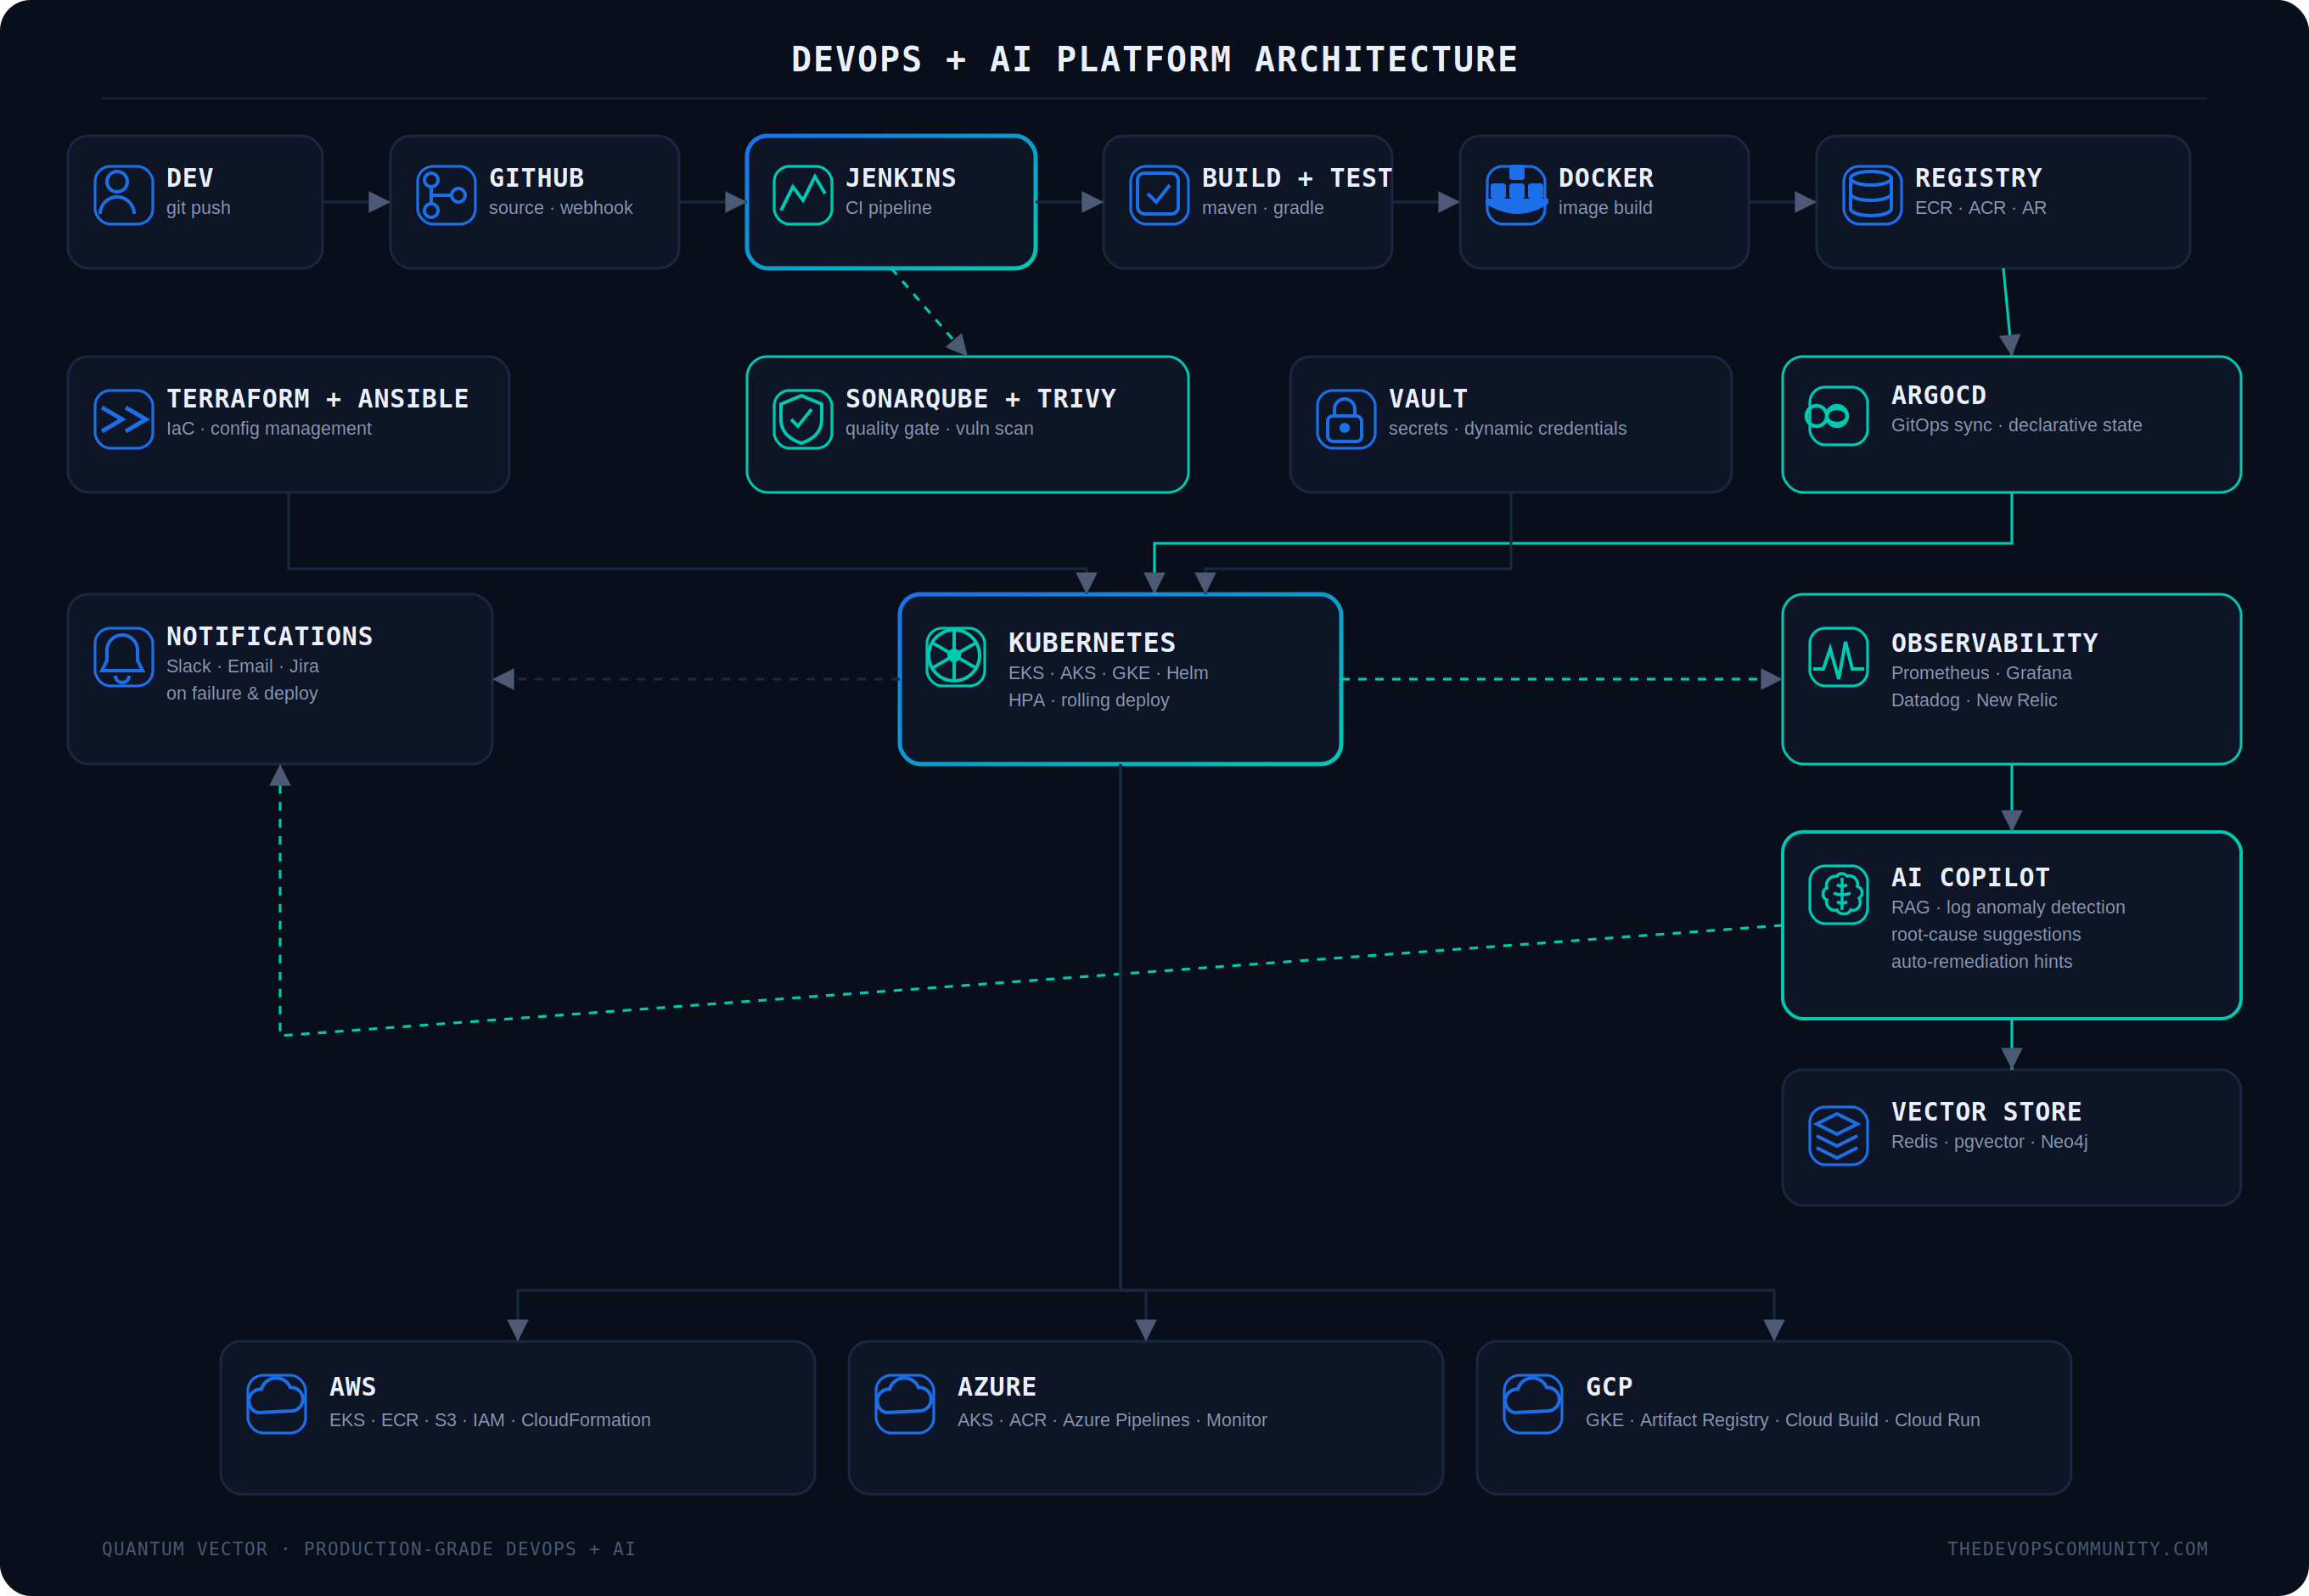Click the Notifications bell icon
The height and width of the screenshot is (1596, 2309).
tap(123, 657)
